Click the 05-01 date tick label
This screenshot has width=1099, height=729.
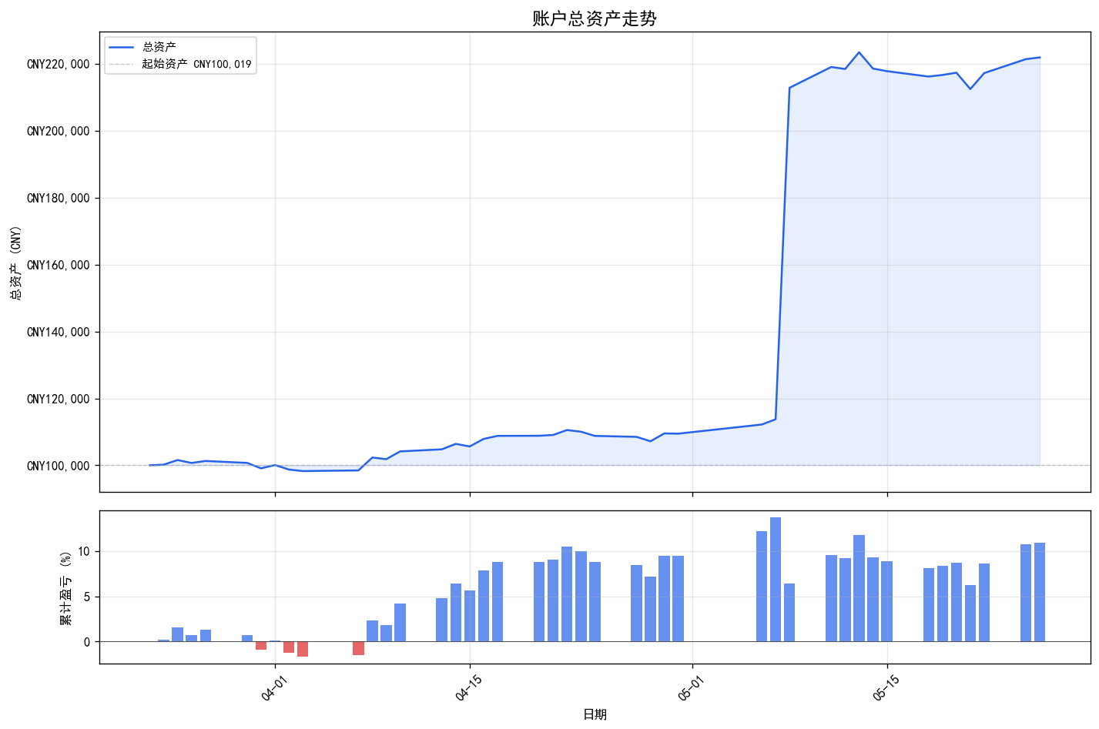[692, 687]
